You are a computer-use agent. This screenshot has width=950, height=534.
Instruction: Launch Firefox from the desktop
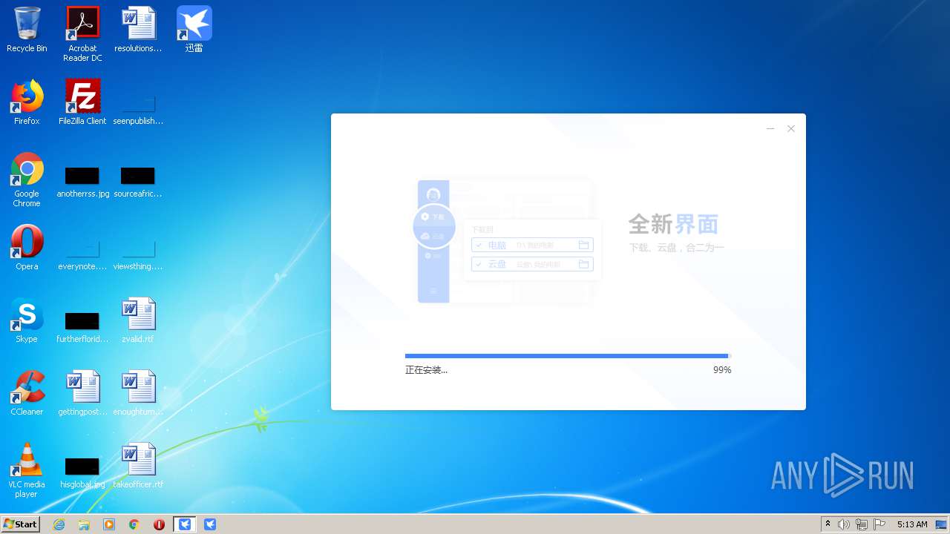click(27, 102)
